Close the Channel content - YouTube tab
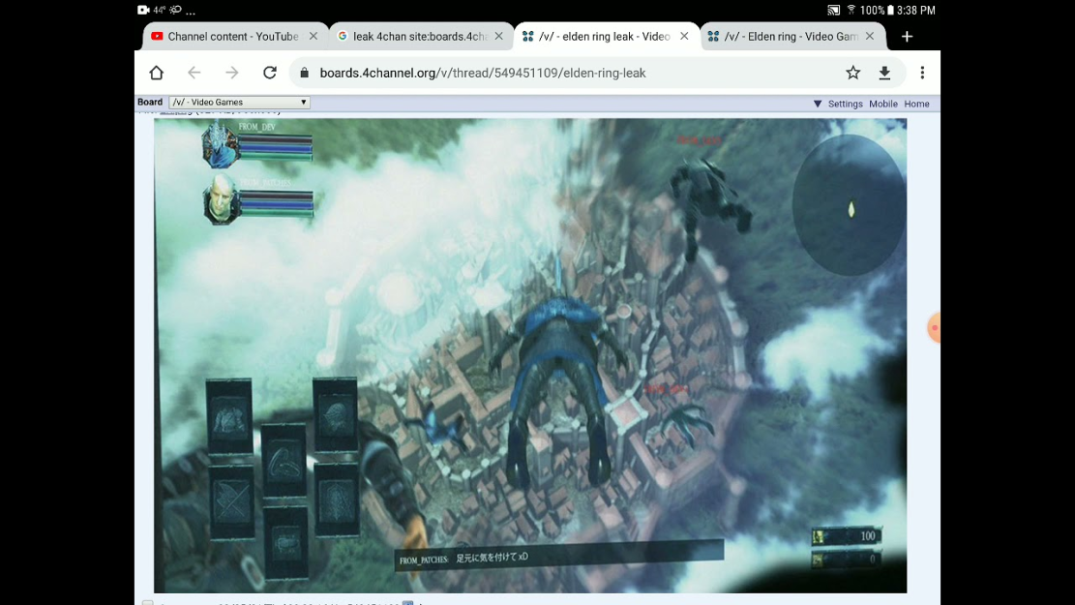This screenshot has height=605, width=1075. 314,37
